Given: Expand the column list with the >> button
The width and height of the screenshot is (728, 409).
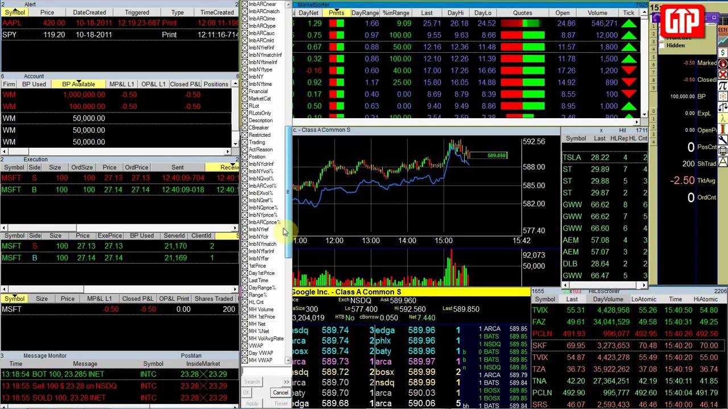Looking at the screenshot, I should tap(286, 382).
